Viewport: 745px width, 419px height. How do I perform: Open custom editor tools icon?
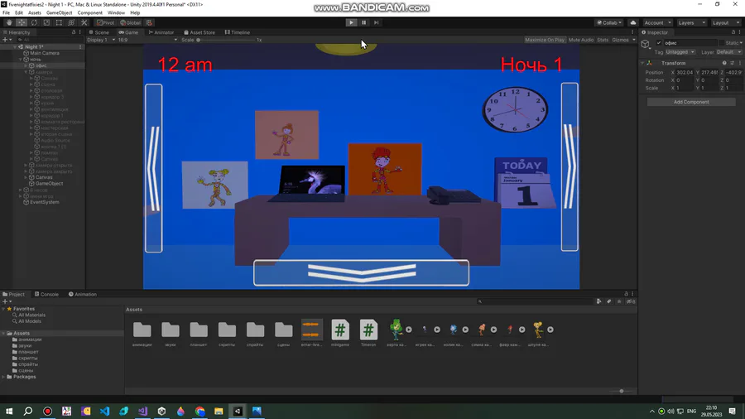click(84, 22)
